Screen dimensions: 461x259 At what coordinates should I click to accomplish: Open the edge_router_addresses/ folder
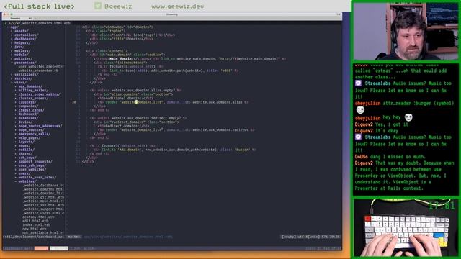[x=40, y=126]
